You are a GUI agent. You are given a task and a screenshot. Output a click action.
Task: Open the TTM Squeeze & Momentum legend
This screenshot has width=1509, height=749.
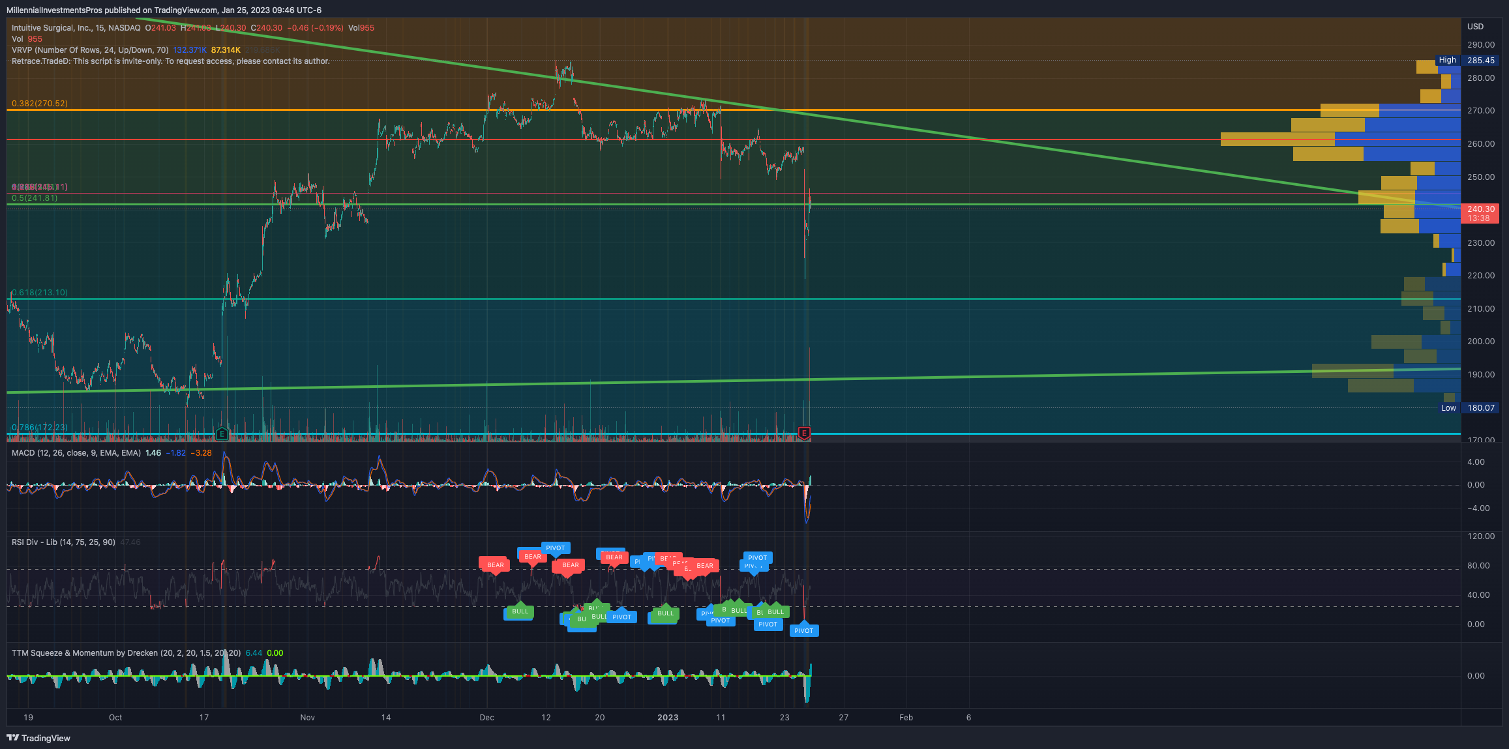click(x=126, y=653)
